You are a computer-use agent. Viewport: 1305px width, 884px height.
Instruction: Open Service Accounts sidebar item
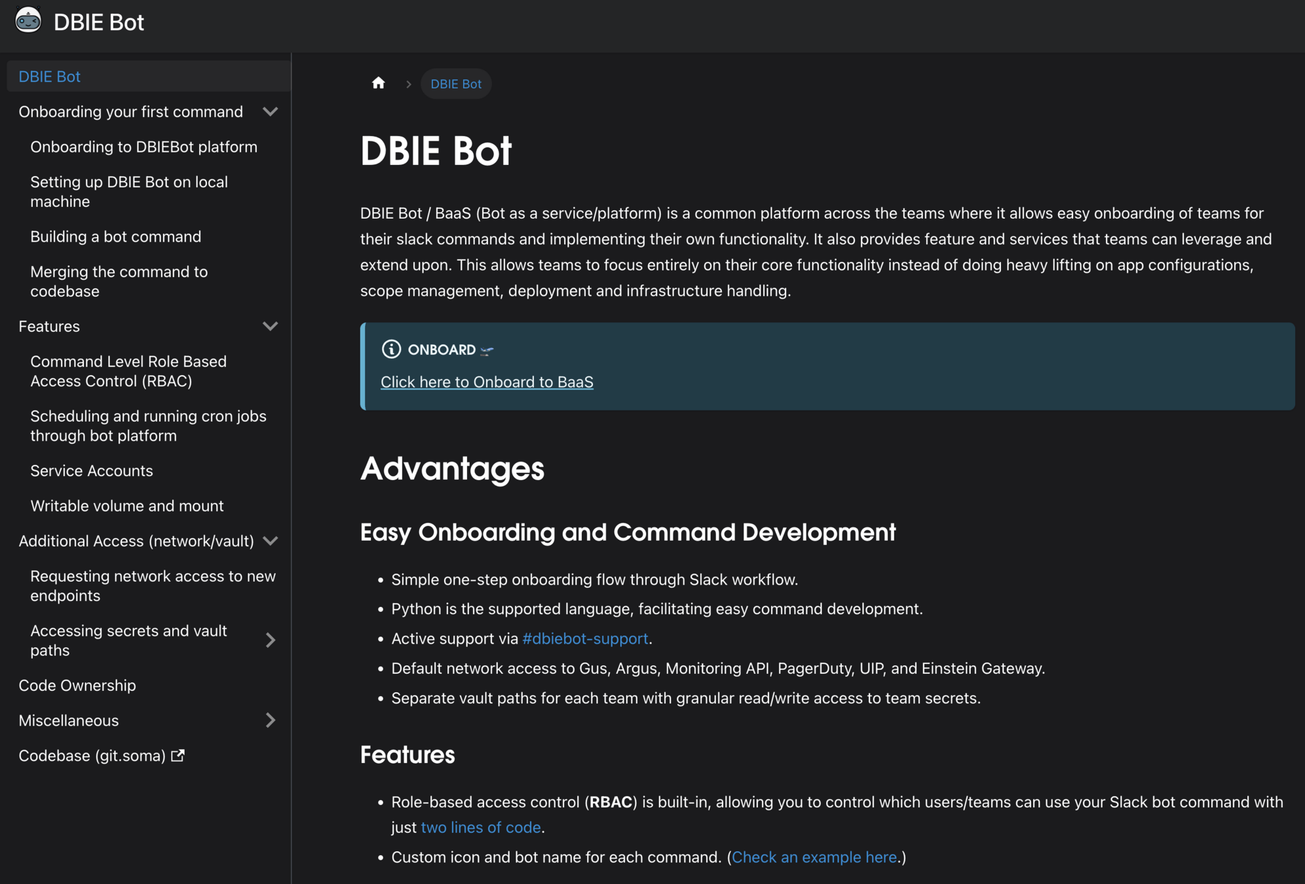click(91, 471)
